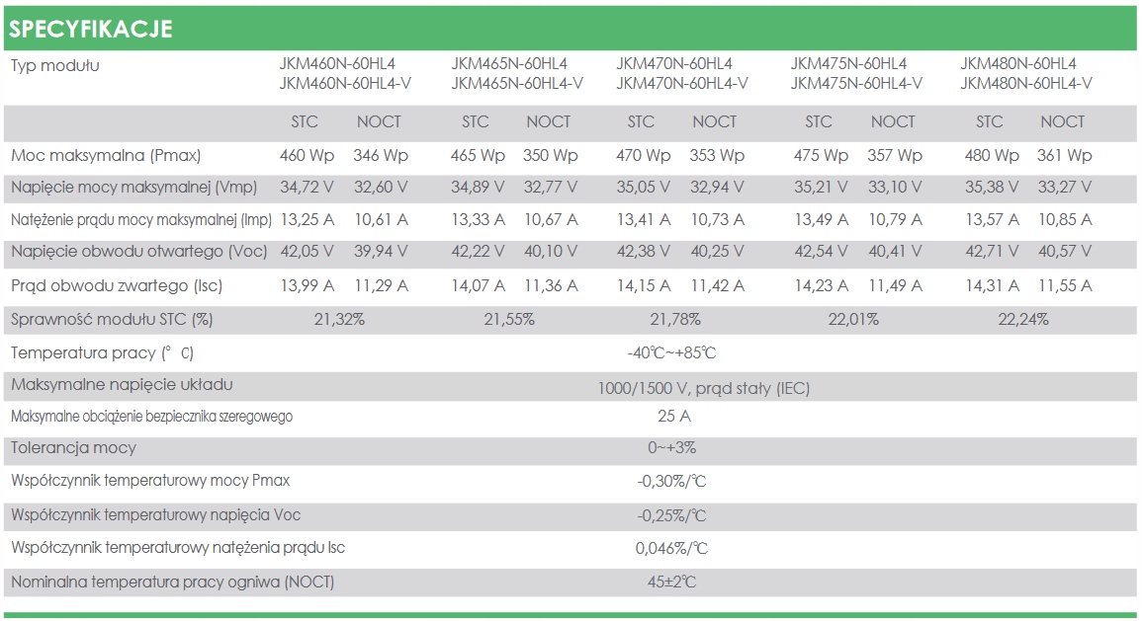1143x621 pixels.
Task: Click the 34,89 V Vmp value
Action: click(478, 188)
